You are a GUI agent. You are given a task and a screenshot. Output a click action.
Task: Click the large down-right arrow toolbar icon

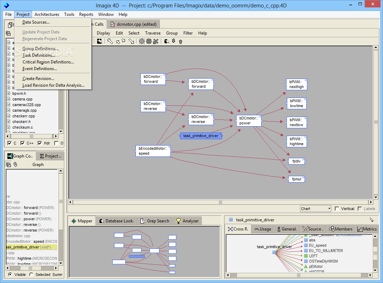(131, 41)
